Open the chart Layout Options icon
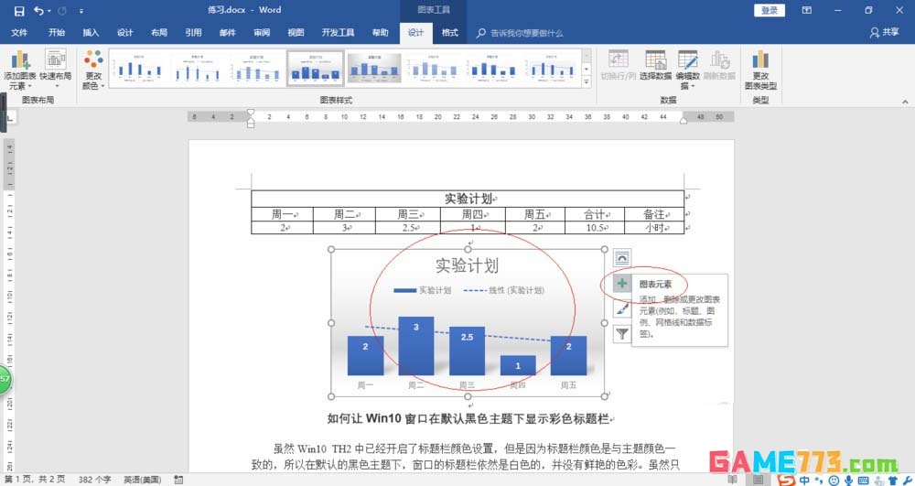 [x=622, y=257]
